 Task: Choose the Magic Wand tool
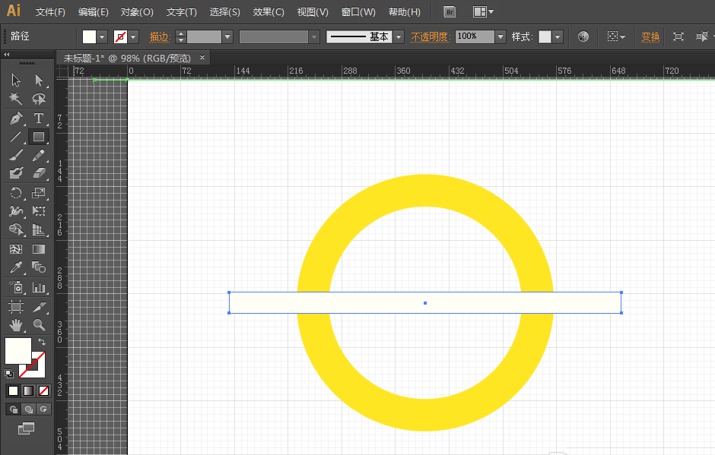[15, 100]
